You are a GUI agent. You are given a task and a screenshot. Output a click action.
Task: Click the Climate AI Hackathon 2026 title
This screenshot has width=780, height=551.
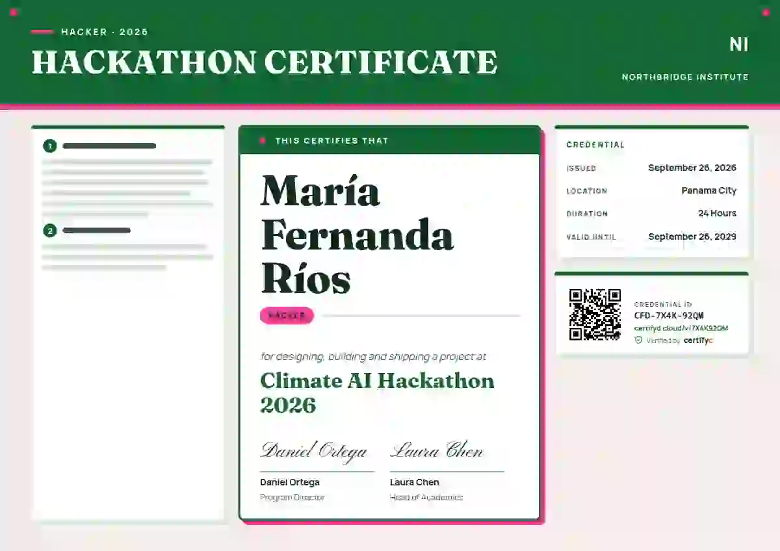pos(377,392)
